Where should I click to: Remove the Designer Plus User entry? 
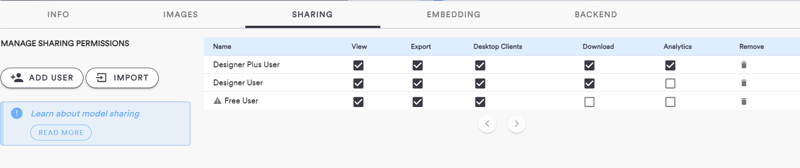coord(744,65)
